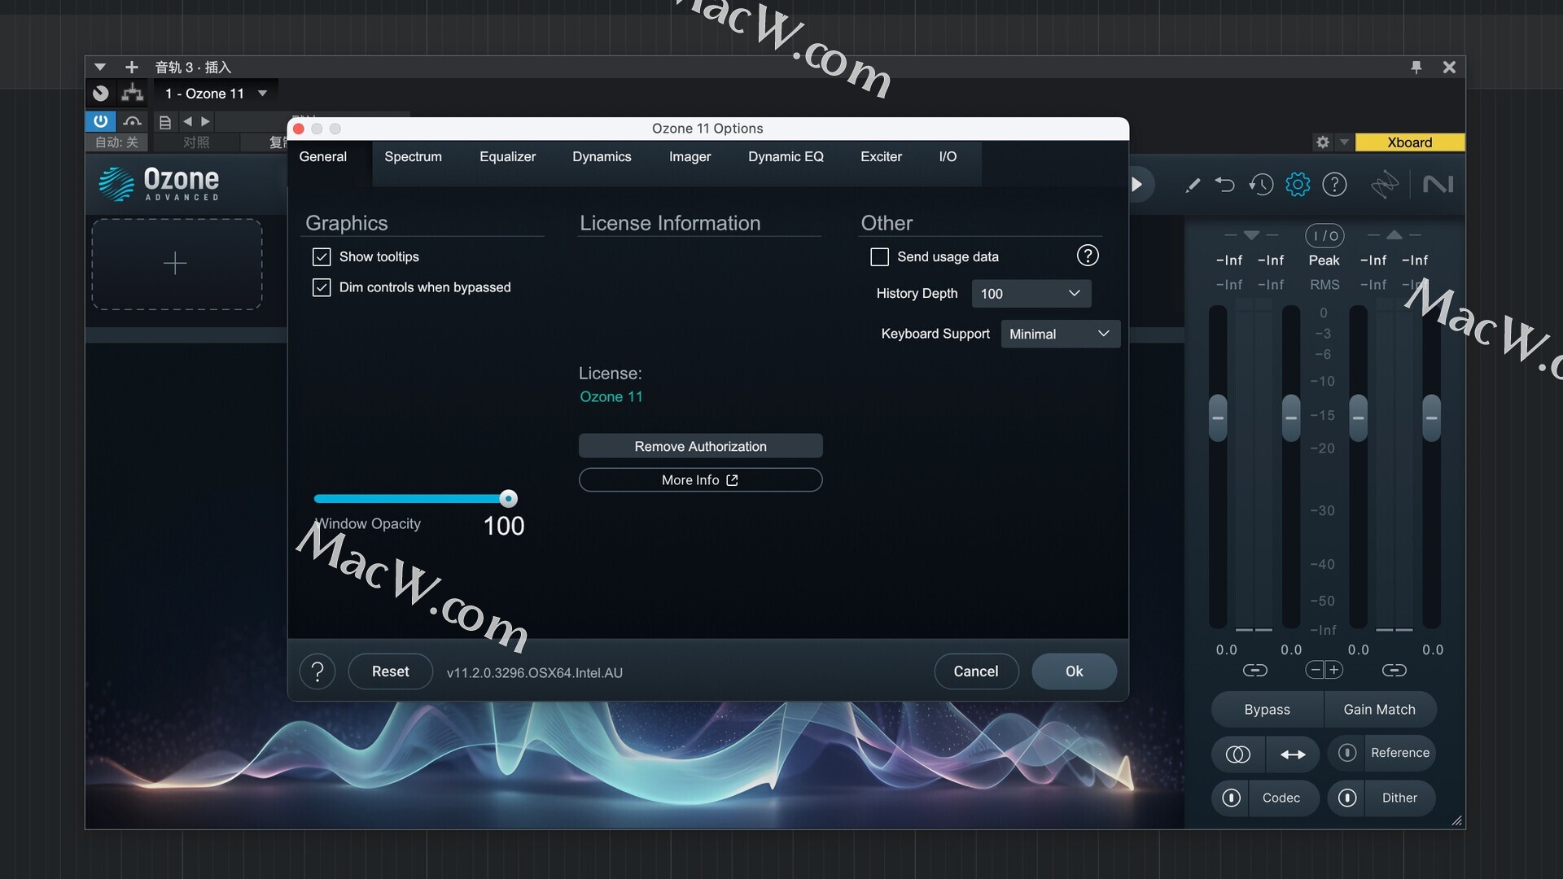Open the Keyboard Support dropdown
The image size is (1563, 879).
[x=1060, y=334]
